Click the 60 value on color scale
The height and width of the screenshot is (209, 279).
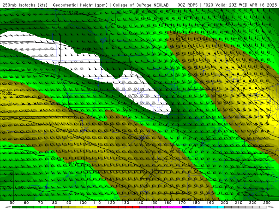[x=26, y=203]
